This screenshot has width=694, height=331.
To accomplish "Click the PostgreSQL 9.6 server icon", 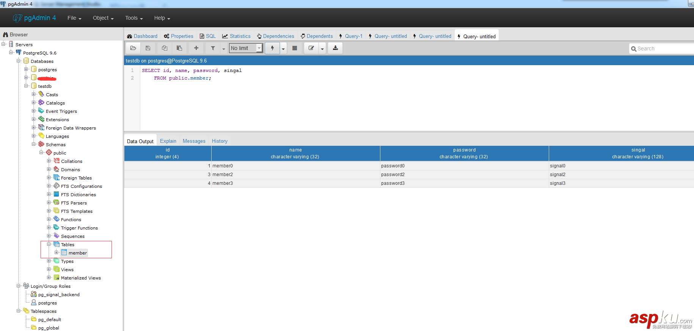I will coord(19,53).
